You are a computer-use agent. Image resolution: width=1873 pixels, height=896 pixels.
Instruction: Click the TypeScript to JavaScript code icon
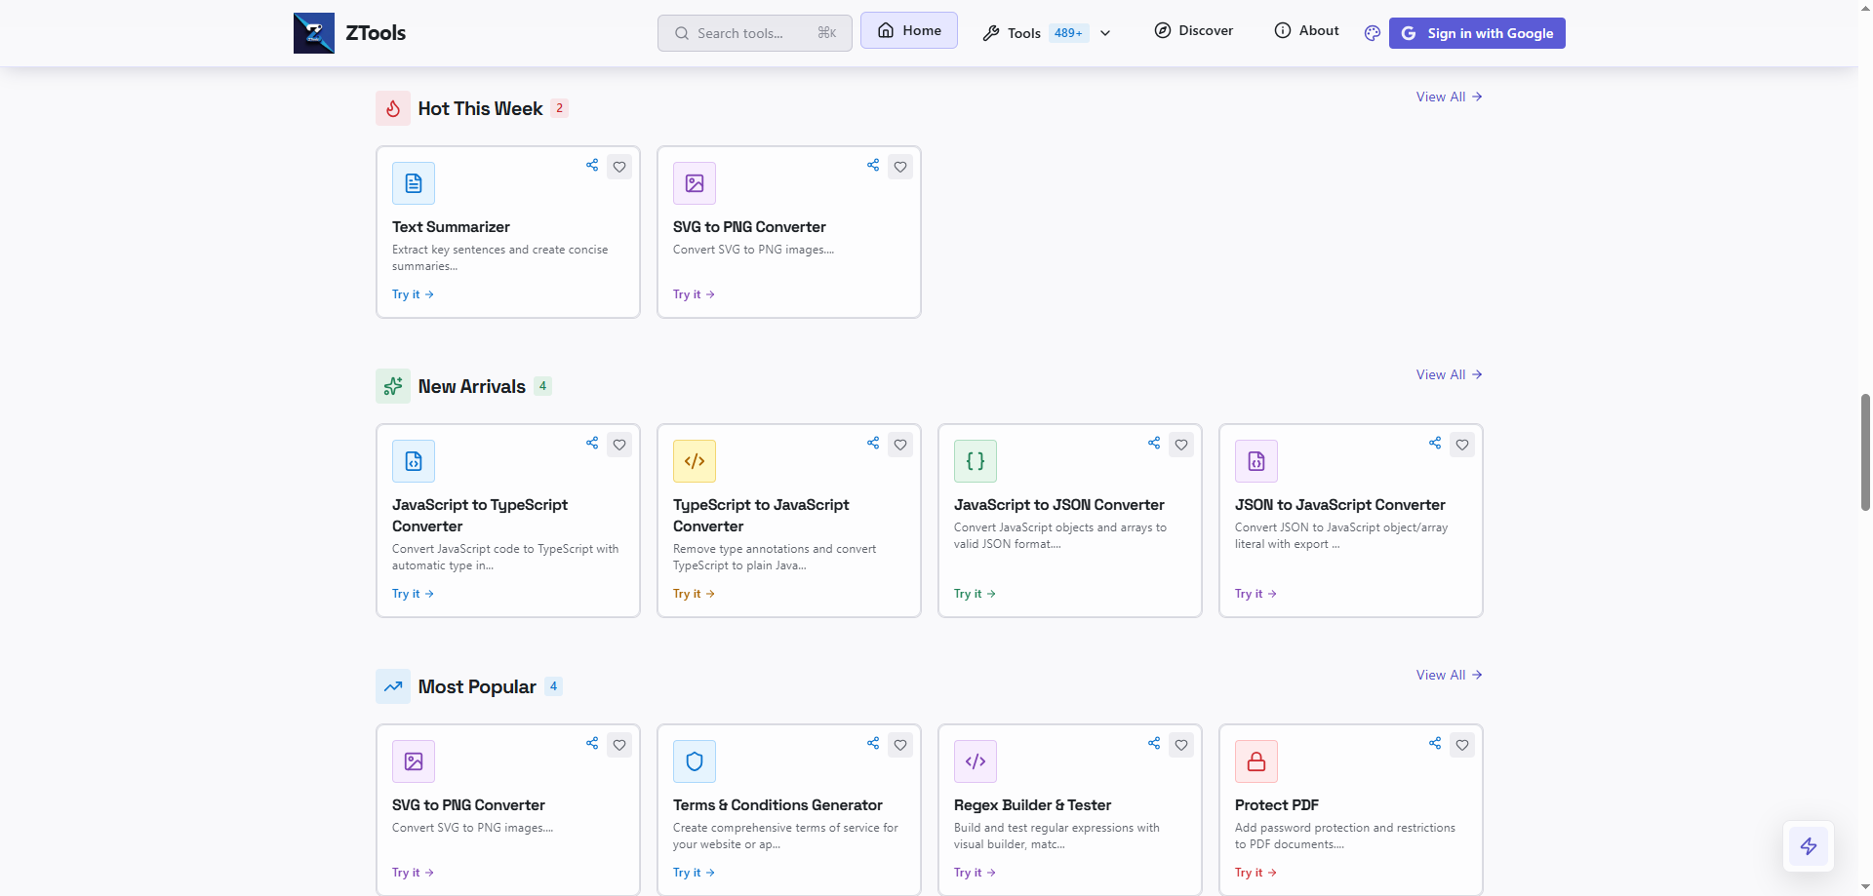tap(695, 461)
